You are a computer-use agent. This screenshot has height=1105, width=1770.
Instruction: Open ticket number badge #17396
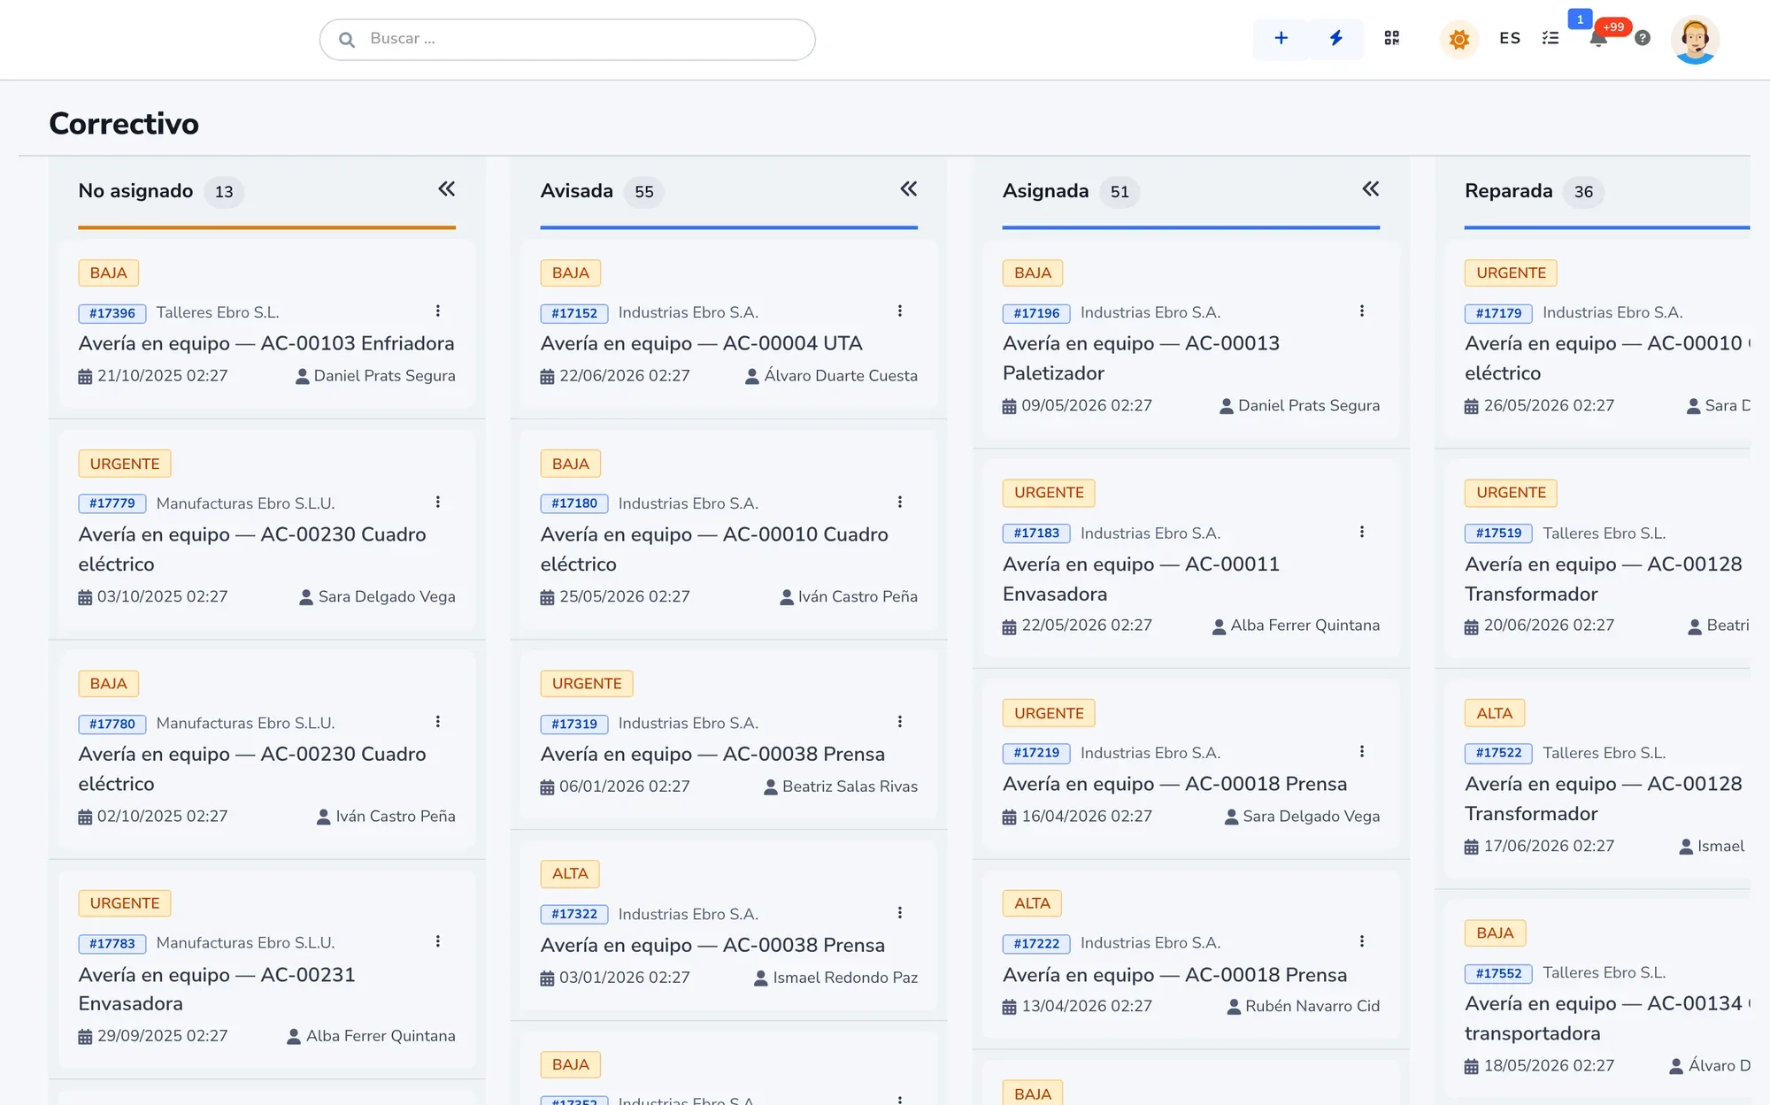(x=112, y=313)
